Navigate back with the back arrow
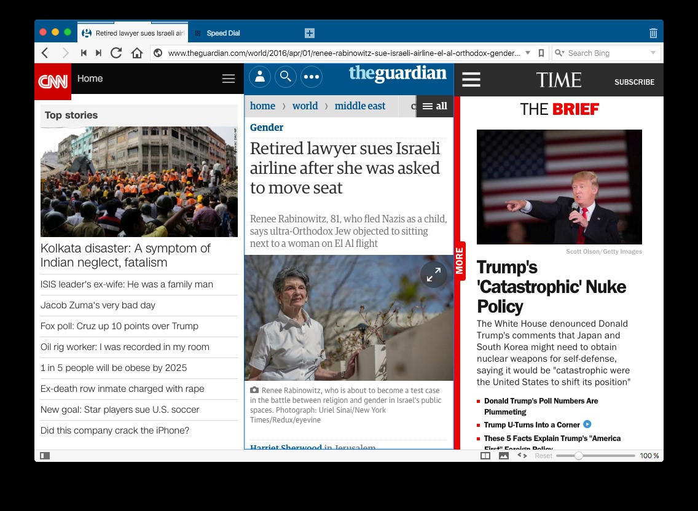Screen dimensions: 698x511 44,53
